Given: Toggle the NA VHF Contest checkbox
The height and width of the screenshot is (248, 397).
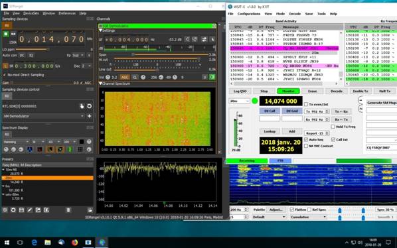Looking at the screenshot, I should (306, 146).
